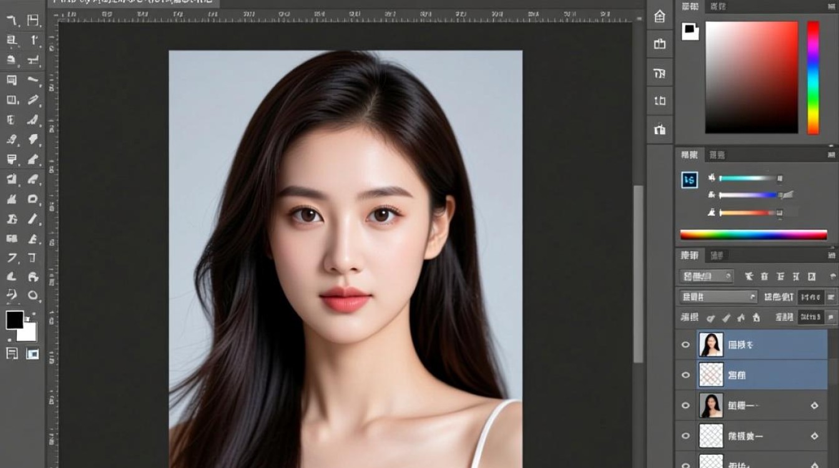839x468 pixels.
Task: Switch to the inactive tab beside layers tab
Action: click(x=717, y=256)
